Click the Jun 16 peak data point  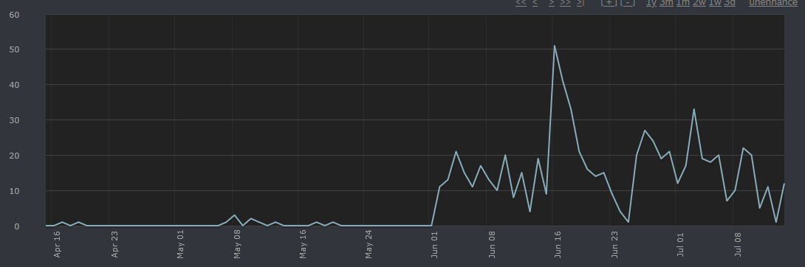coord(555,46)
